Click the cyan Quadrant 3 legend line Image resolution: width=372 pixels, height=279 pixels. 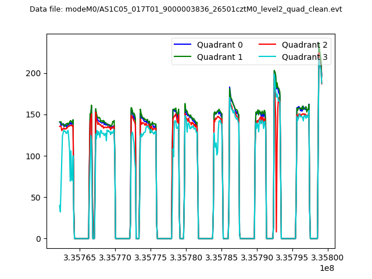tap(267, 57)
